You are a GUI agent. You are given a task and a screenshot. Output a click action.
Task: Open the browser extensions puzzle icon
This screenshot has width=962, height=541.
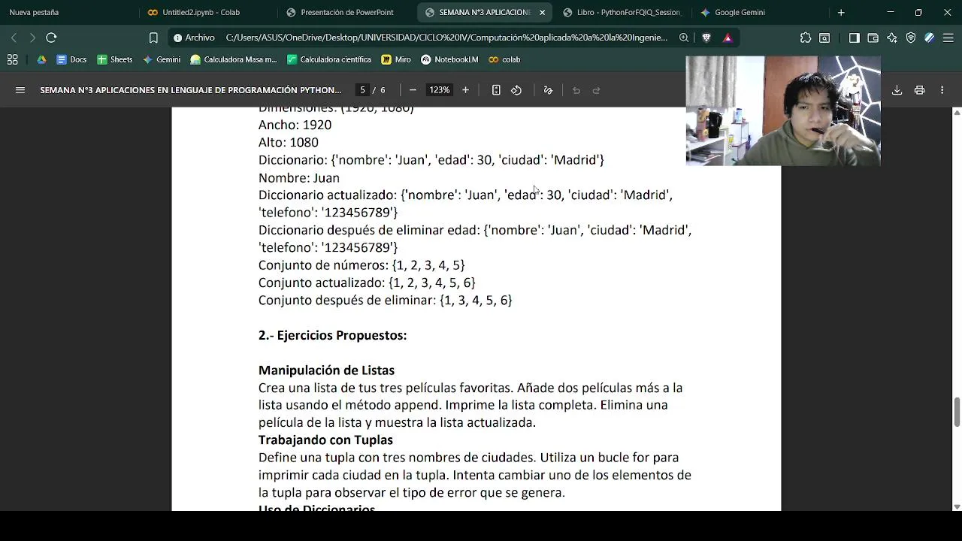pyautogui.click(x=806, y=38)
